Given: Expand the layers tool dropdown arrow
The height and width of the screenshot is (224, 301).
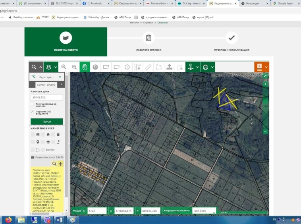Looking at the screenshot, I should tap(56, 67).
